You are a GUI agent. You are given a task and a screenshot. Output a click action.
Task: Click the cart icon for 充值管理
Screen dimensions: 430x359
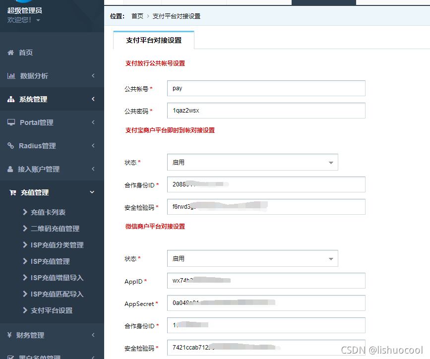coord(12,192)
